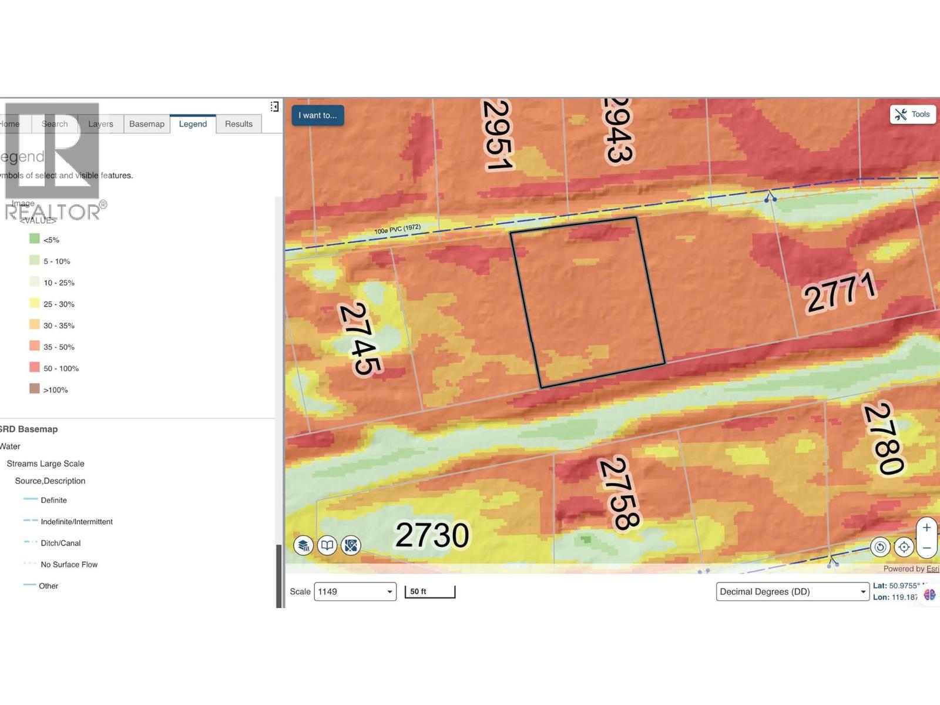The width and height of the screenshot is (940, 705).
Task: Click inside the outlined parcel on map
Action: click(587, 303)
